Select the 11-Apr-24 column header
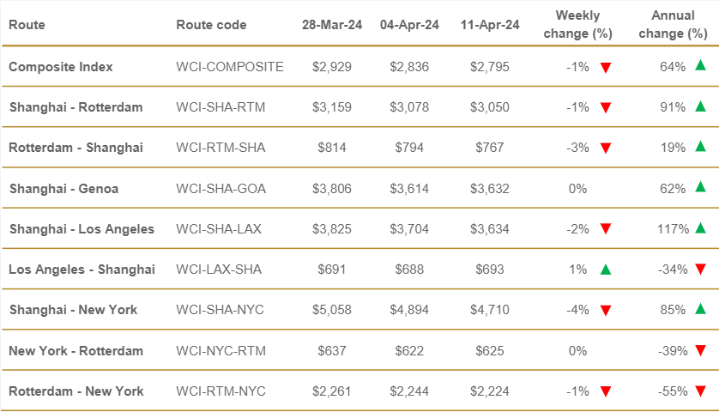 click(490, 25)
